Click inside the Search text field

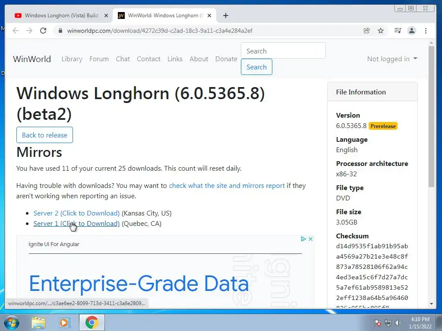tap(283, 51)
